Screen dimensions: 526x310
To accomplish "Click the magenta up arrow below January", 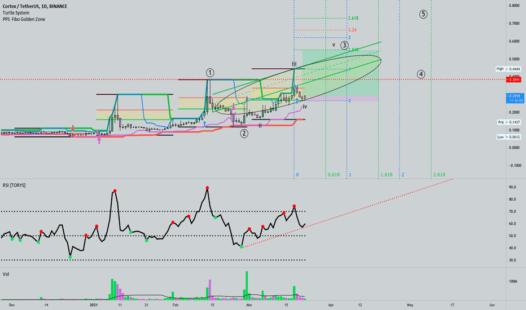I will 99,141.
